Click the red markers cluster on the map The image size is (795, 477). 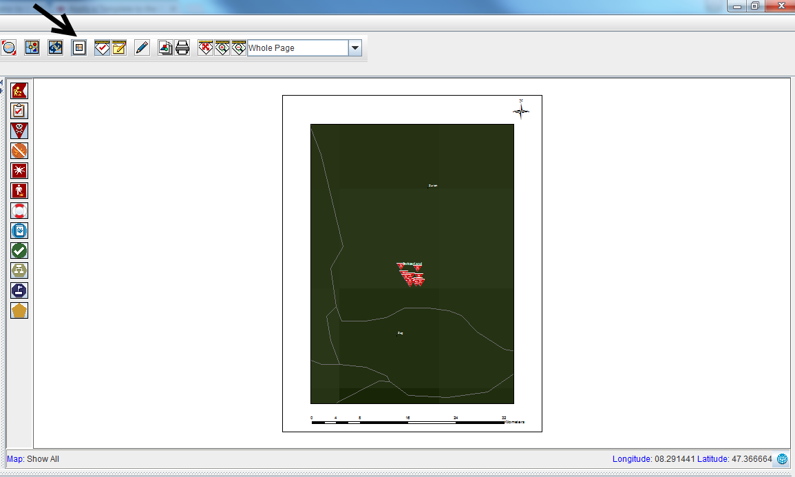point(411,275)
